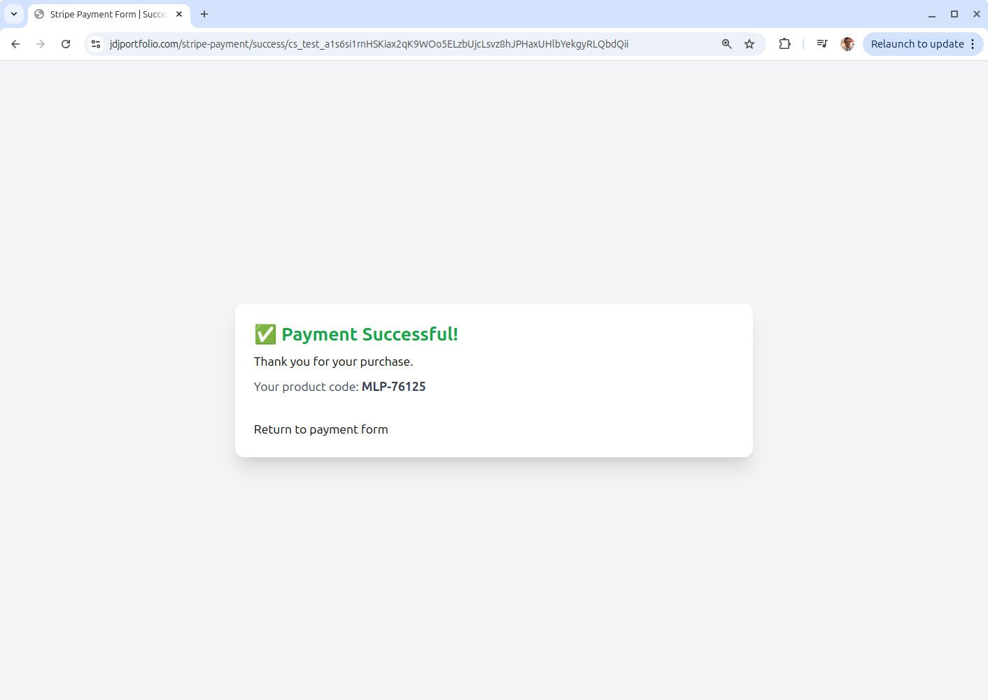Open the media controls icon

822,44
